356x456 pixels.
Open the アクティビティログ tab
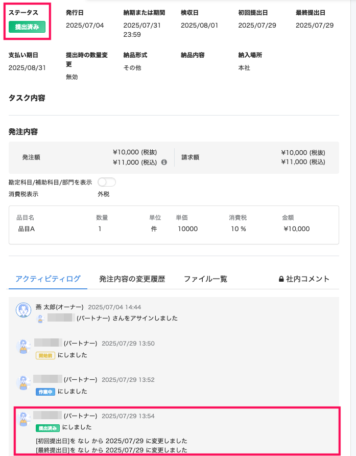click(48, 279)
